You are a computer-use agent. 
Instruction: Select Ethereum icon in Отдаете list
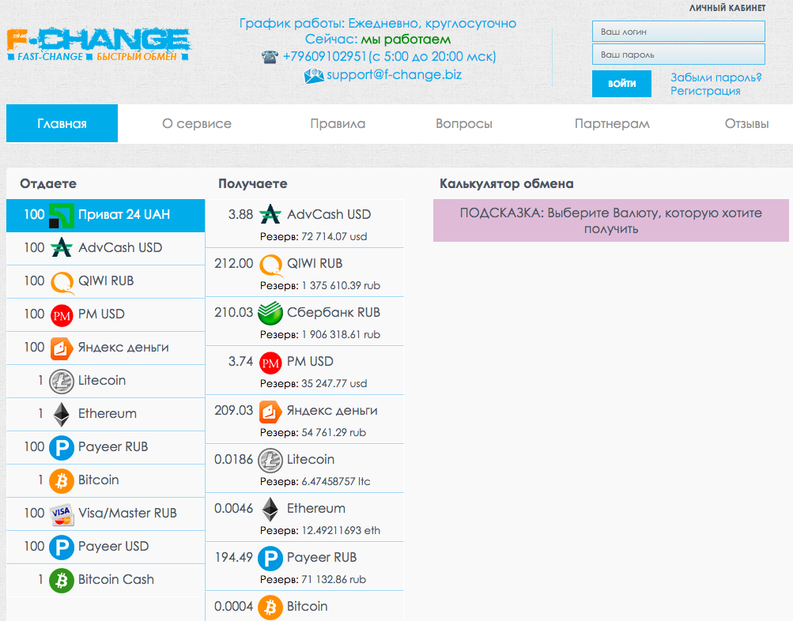pos(62,414)
